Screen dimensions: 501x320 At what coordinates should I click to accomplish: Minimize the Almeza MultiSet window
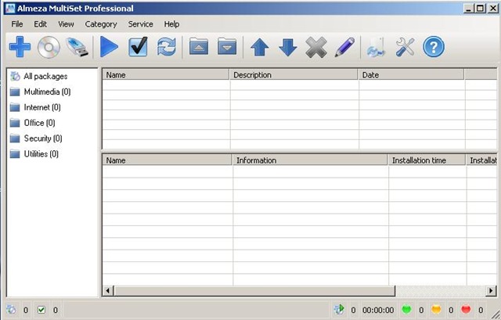[x=468, y=9]
